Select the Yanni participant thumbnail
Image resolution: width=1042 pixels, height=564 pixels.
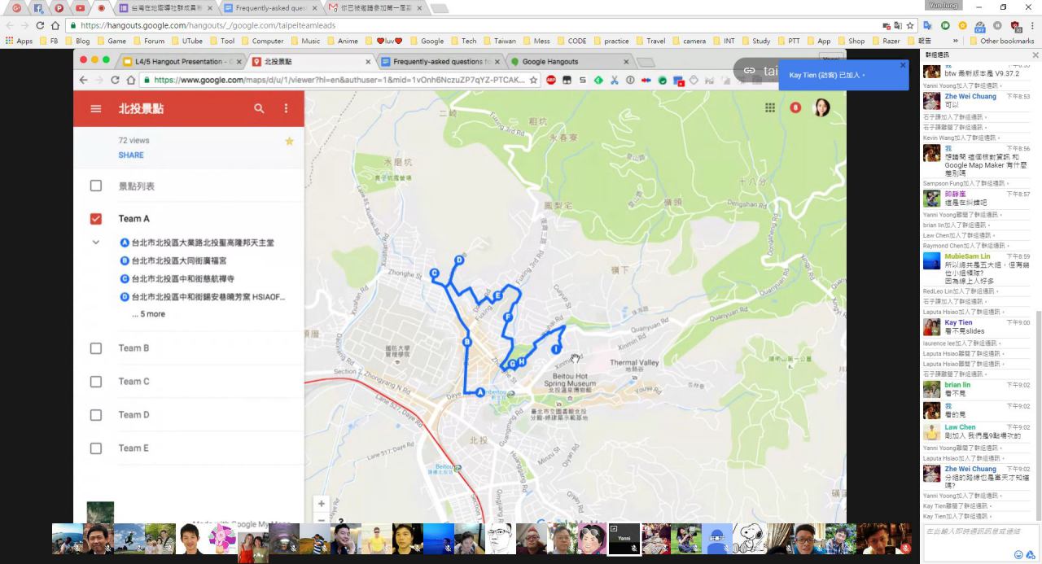624,539
